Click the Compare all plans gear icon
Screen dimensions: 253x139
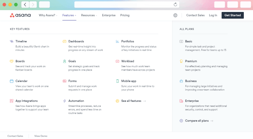coord(181,121)
